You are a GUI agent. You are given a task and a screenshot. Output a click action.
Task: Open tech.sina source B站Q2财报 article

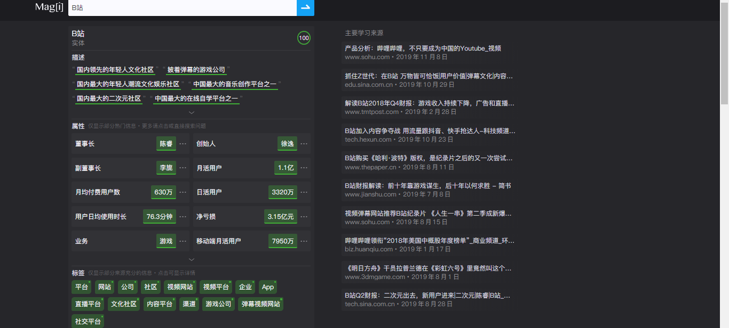click(427, 296)
